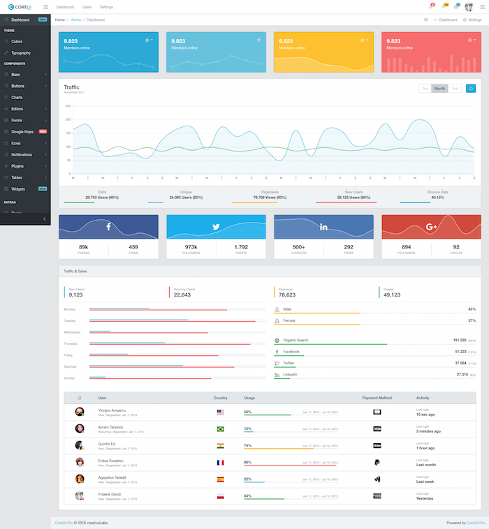The width and height of the screenshot is (489, 529).
Task: Open Settings link in the breadcrumb bar
Action: coord(472,20)
